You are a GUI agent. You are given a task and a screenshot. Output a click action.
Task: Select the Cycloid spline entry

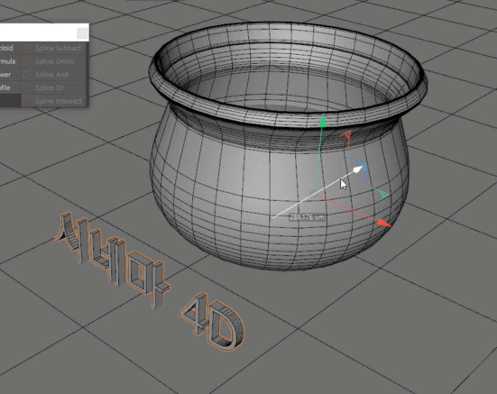coord(10,48)
